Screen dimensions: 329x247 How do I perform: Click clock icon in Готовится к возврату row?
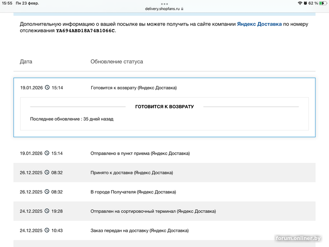pos(47,87)
